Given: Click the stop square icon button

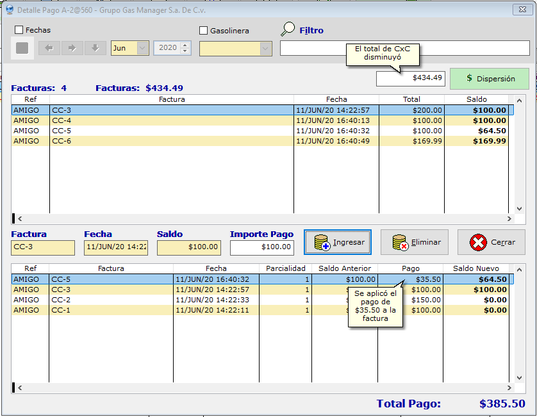Looking at the screenshot, I should click(x=22, y=48).
